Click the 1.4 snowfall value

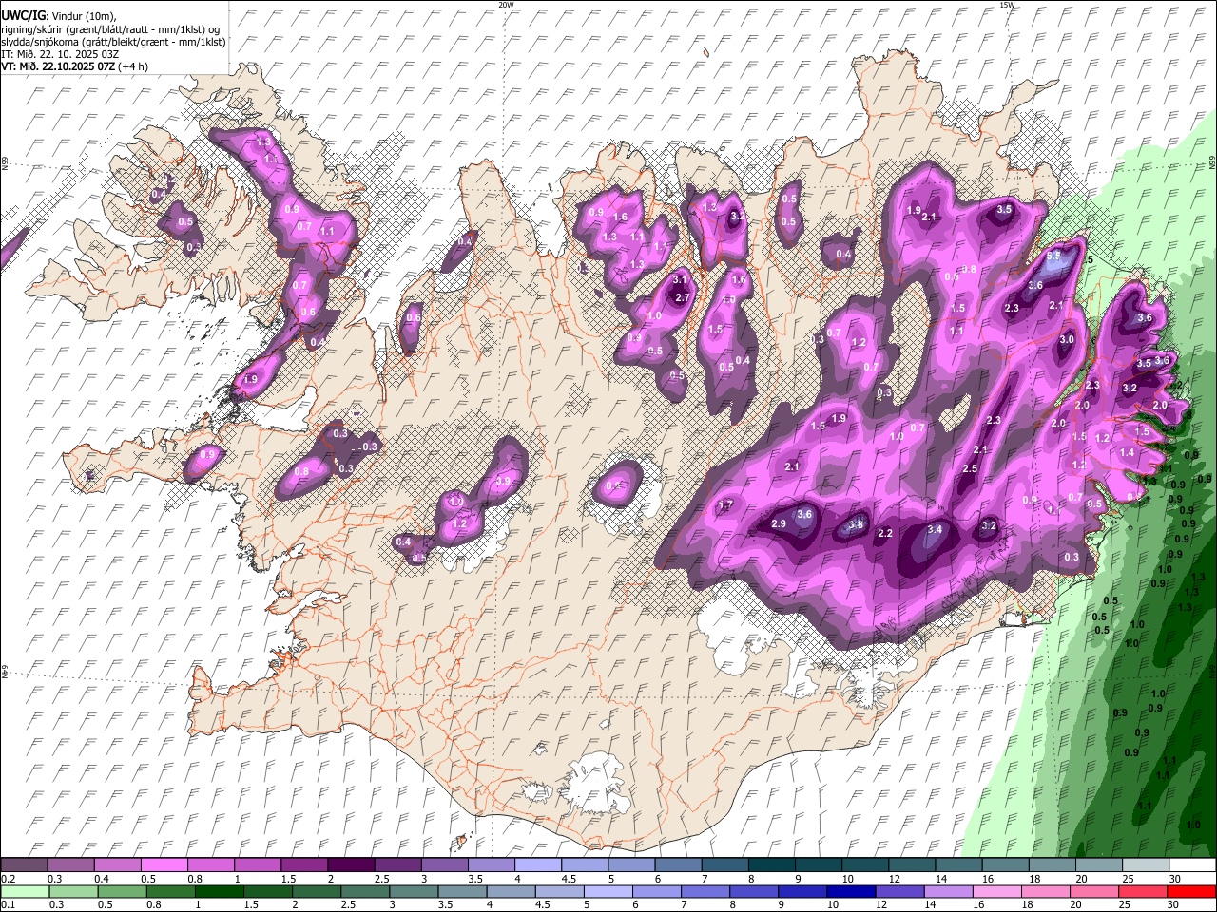tap(1127, 453)
